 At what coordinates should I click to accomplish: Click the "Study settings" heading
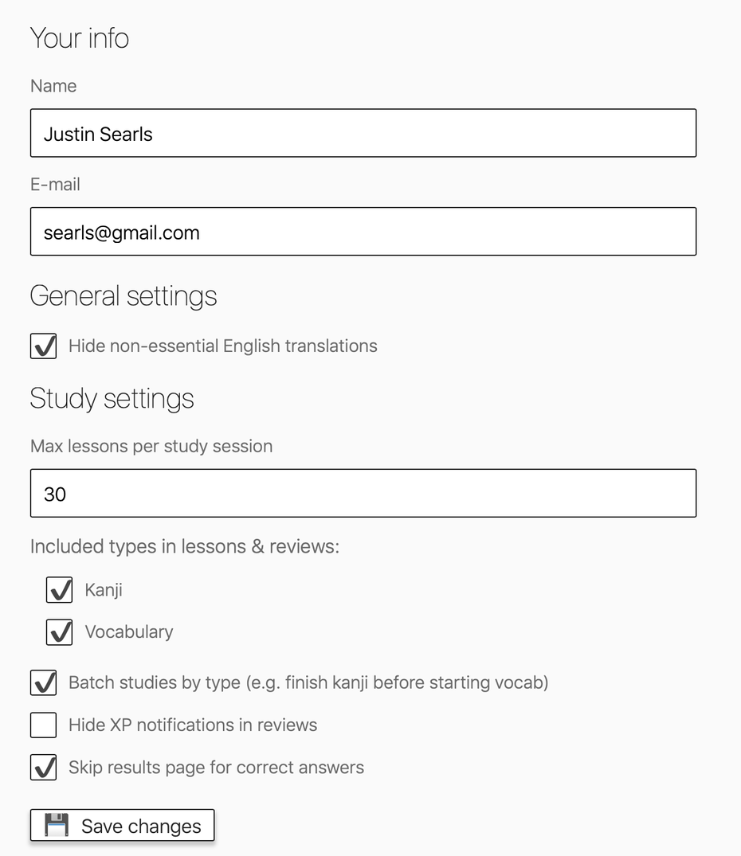point(112,398)
